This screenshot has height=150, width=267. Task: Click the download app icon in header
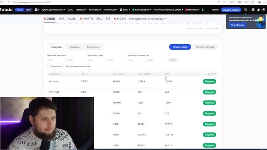[245, 10]
